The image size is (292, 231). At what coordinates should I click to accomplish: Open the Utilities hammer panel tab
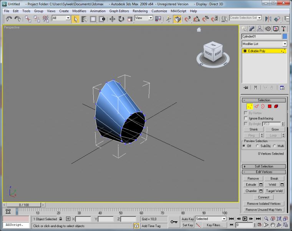pos(284,28)
